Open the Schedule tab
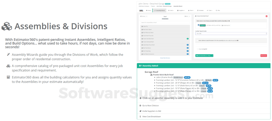The height and width of the screenshot is (121, 272). (x=200, y=11)
